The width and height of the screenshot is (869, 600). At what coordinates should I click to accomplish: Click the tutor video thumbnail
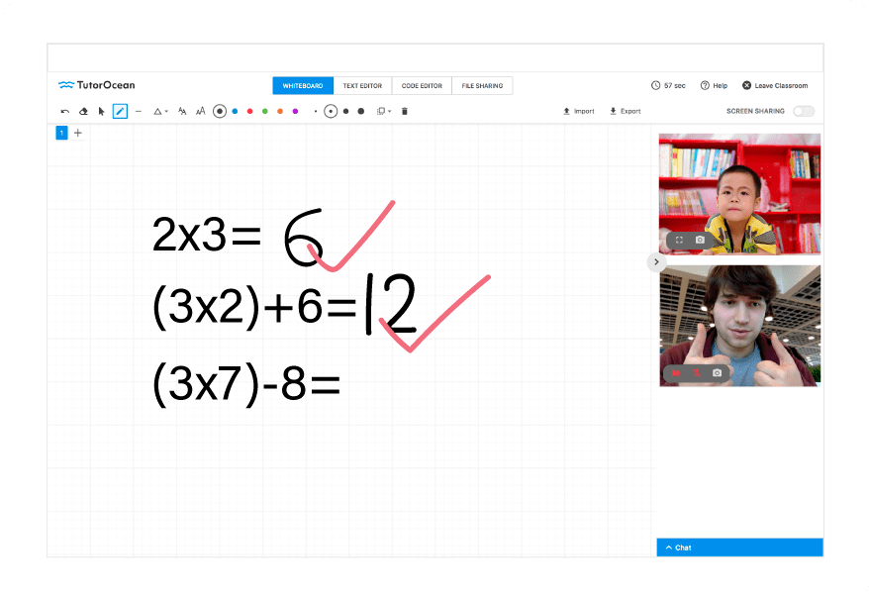740,326
